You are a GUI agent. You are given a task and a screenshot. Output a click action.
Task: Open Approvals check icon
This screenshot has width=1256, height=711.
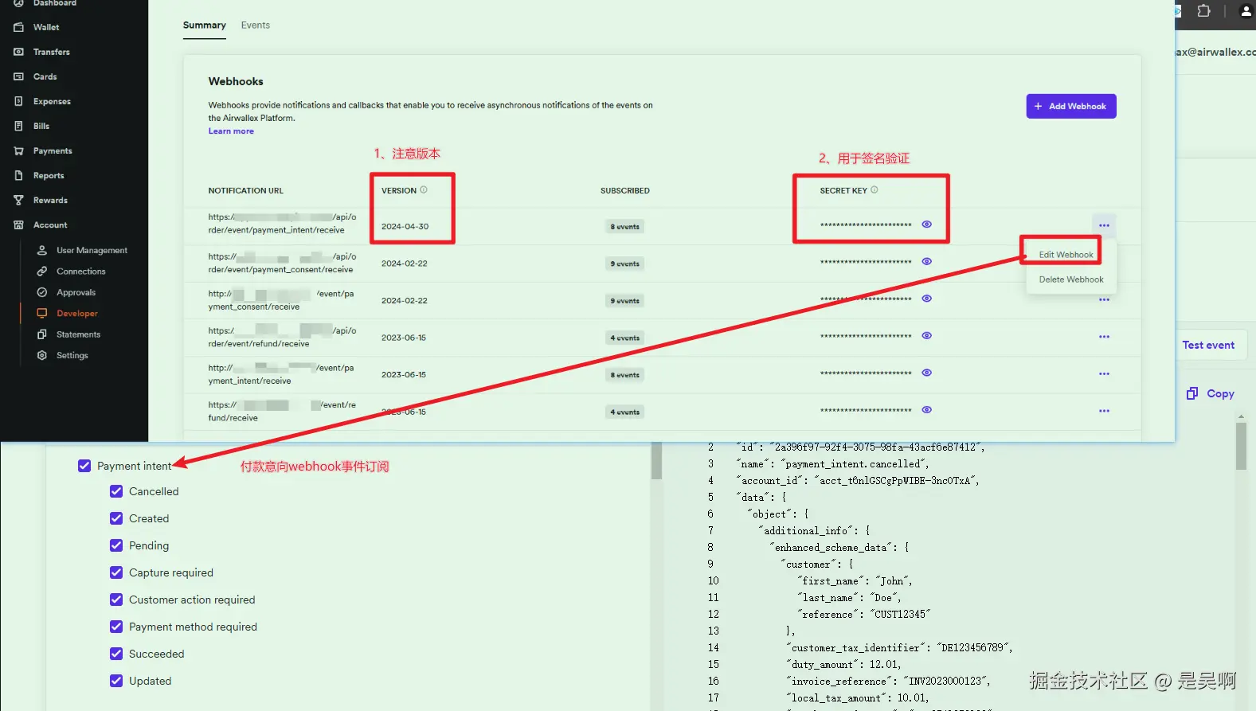pyautogui.click(x=42, y=292)
